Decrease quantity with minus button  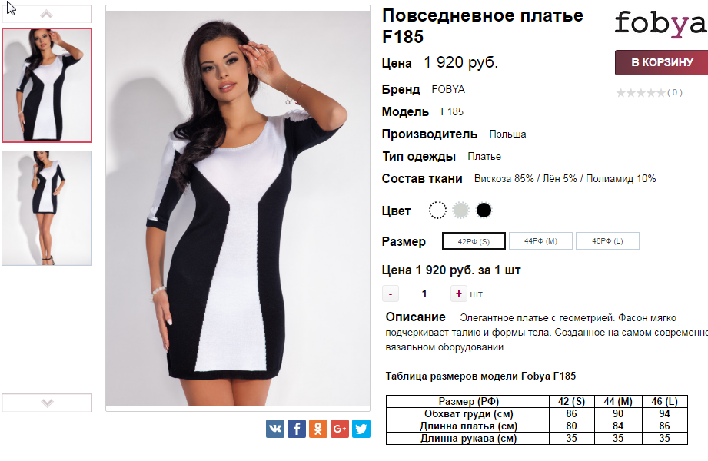point(390,294)
